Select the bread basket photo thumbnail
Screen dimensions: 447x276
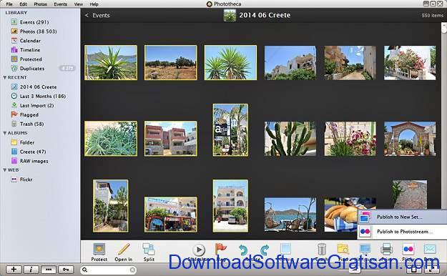[340, 215]
